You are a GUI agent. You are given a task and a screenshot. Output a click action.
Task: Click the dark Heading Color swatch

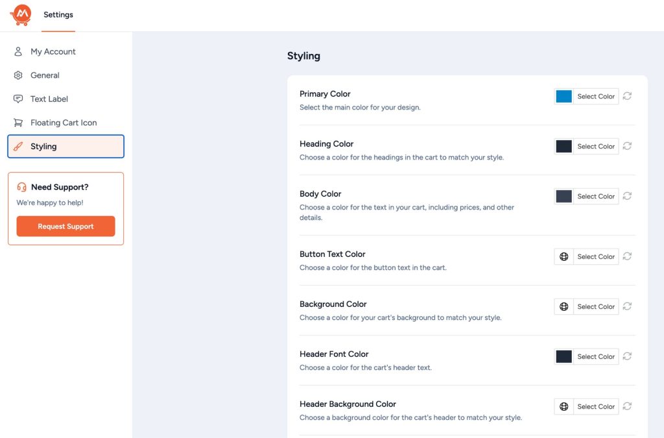564,146
